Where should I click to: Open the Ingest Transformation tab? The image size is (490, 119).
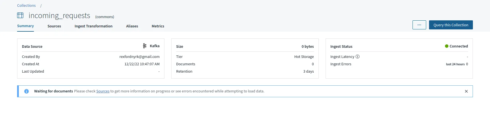[93, 26]
